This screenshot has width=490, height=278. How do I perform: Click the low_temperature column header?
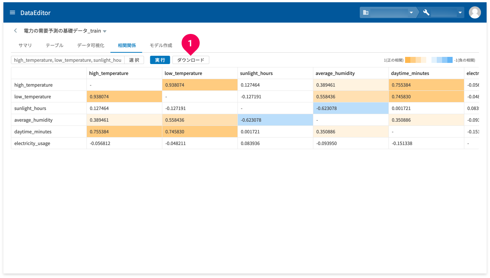click(x=200, y=73)
